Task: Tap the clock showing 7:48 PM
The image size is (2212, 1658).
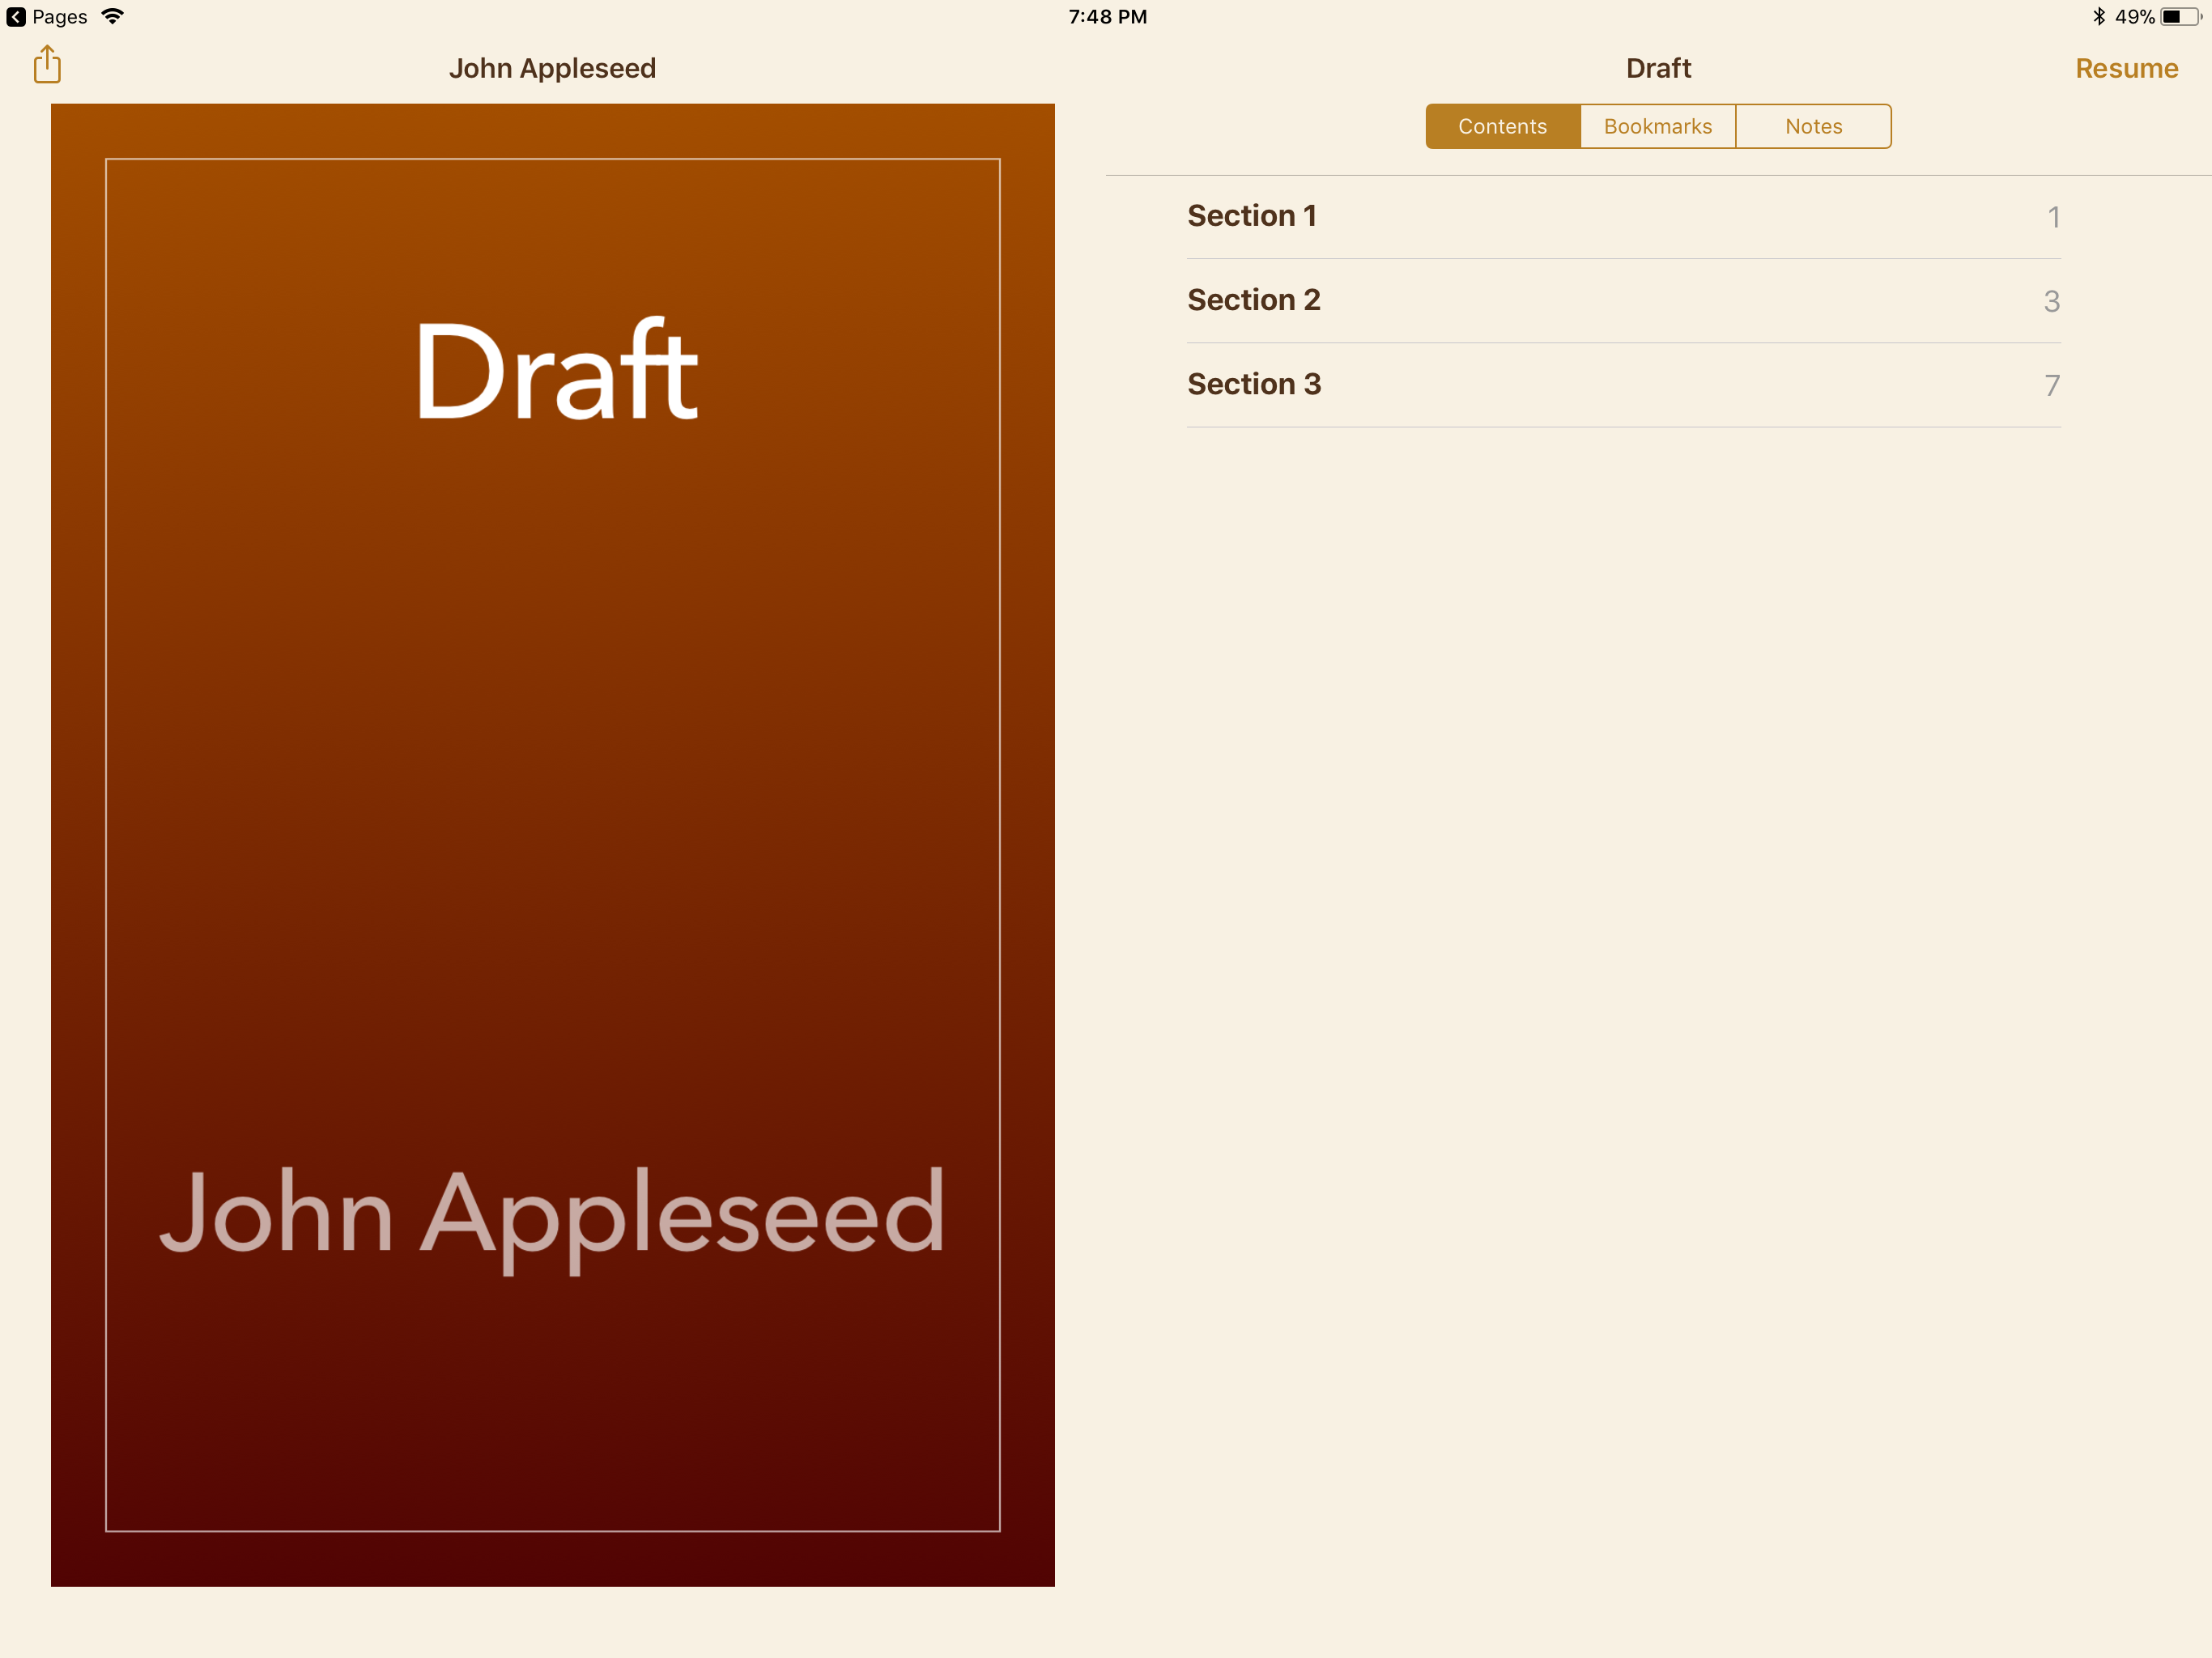Action: click(x=1107, y=17)
